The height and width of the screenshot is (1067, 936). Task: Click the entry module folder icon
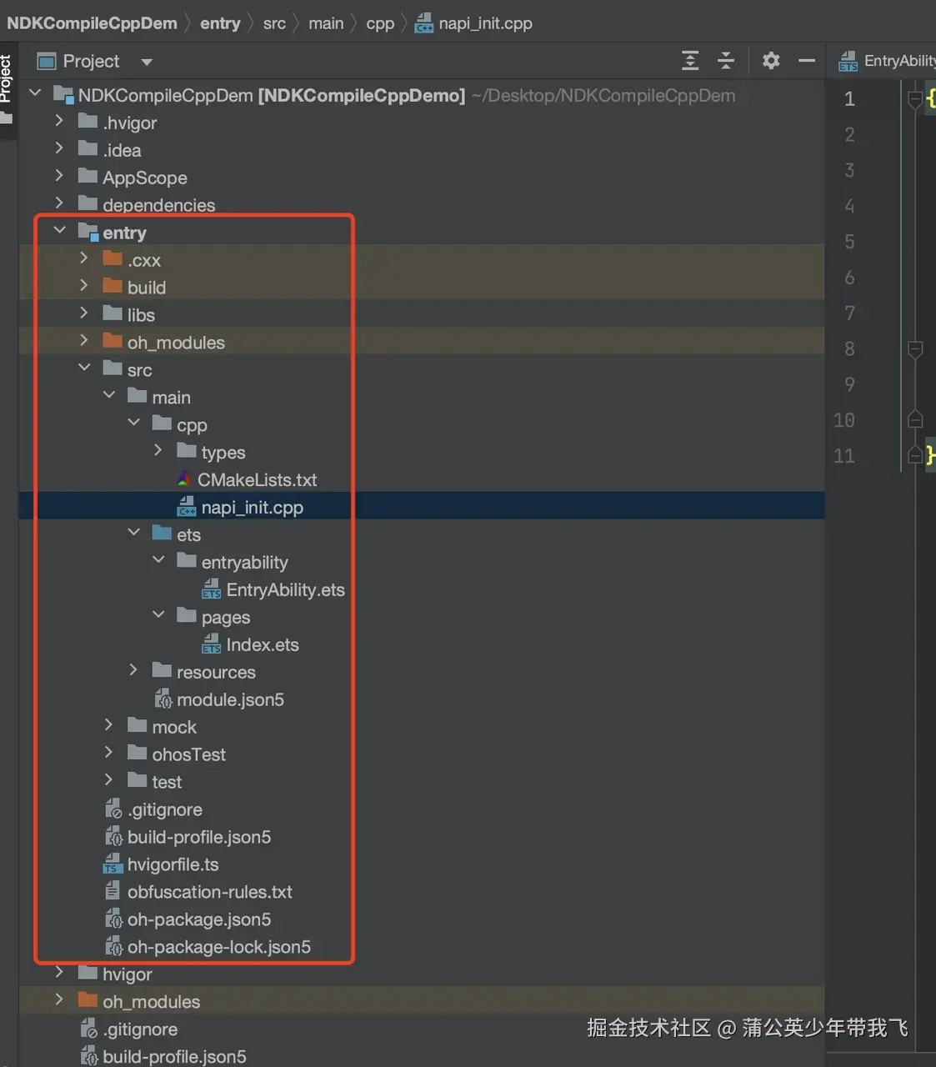88,232
